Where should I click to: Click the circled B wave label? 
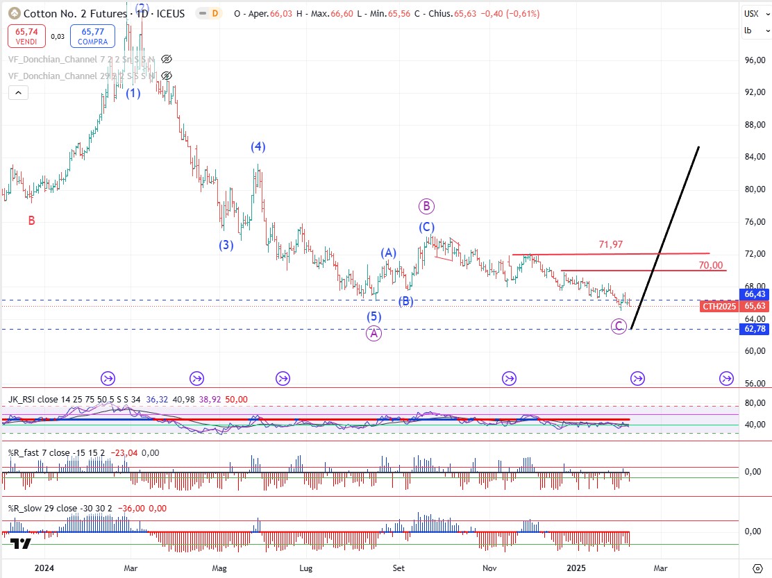click(x=426, y=207)
